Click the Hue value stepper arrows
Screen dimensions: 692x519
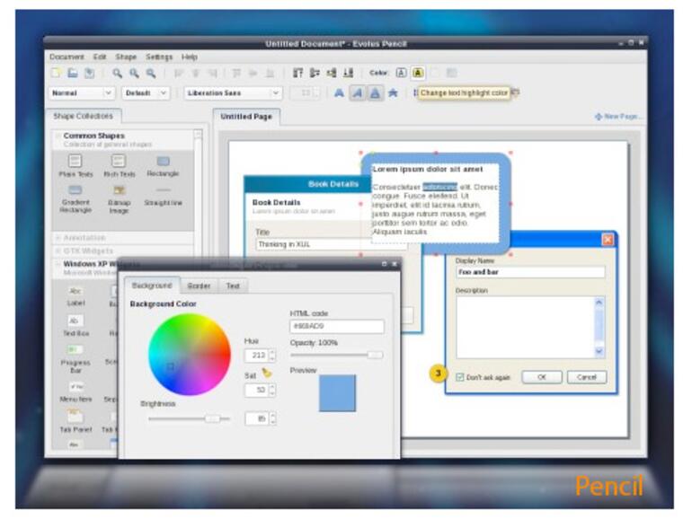click(x=271, y=355)
